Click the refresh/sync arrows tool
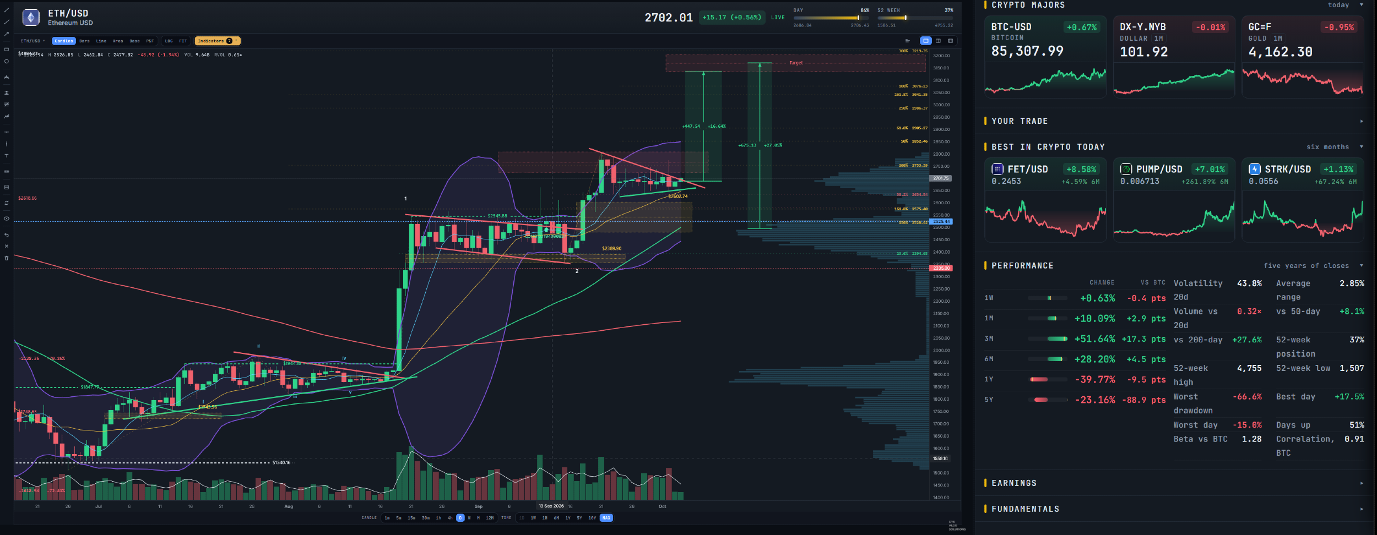 tap(7, 203)
